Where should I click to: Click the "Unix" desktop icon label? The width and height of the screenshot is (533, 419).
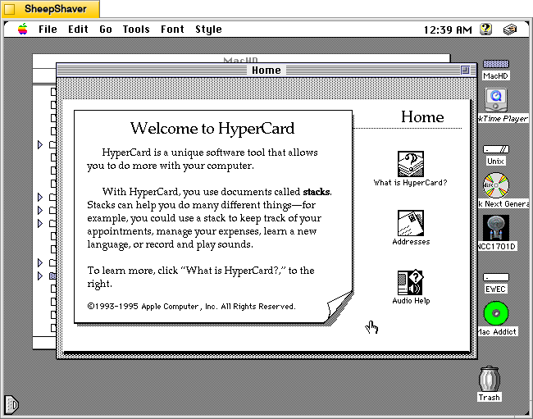495,161
